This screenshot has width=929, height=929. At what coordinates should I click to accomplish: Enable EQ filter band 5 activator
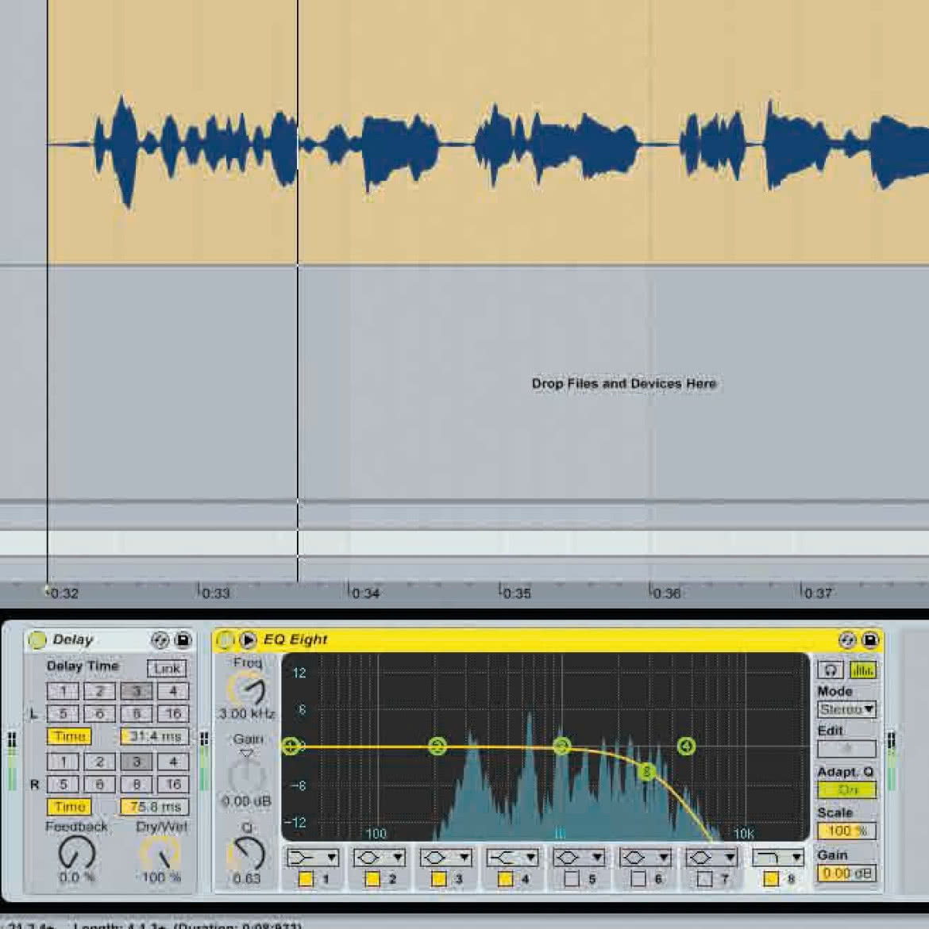tap(572, 879)
